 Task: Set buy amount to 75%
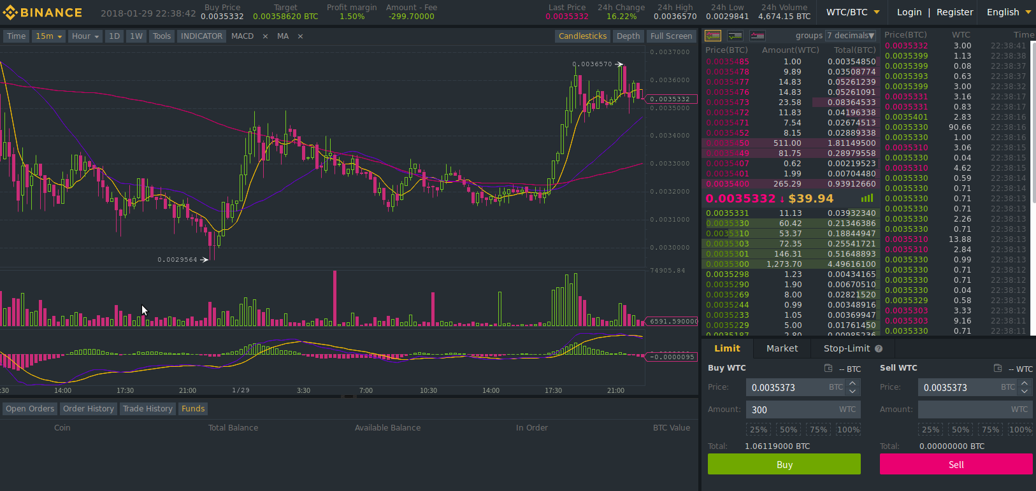pyautogui.click(x=818, y=430)
